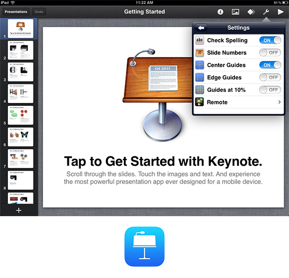Add a new slide with plus button
Screen dimensions: 289x278
tap(19, 210)
